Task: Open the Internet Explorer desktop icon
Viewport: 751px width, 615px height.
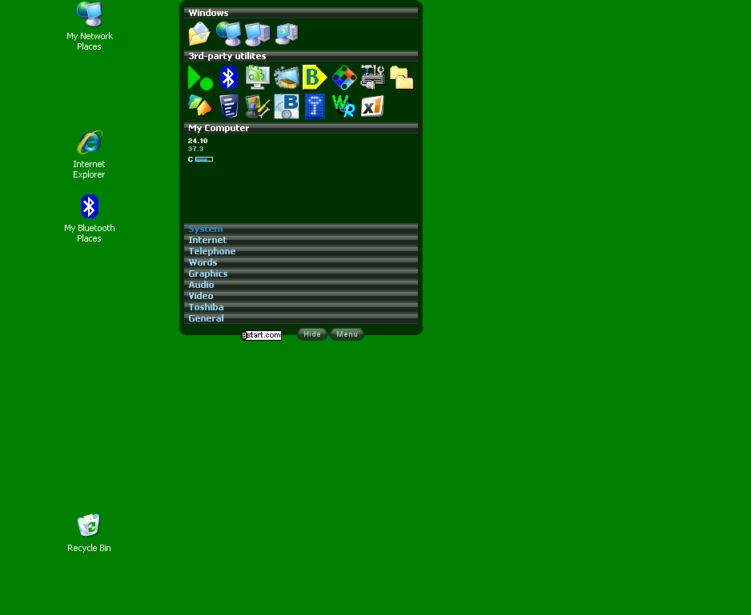Action: (89, 154)
